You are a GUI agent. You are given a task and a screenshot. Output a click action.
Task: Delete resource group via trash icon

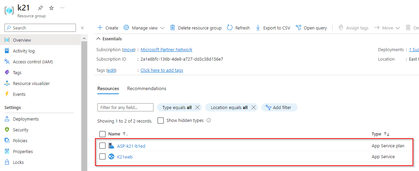tap(173, 28)
